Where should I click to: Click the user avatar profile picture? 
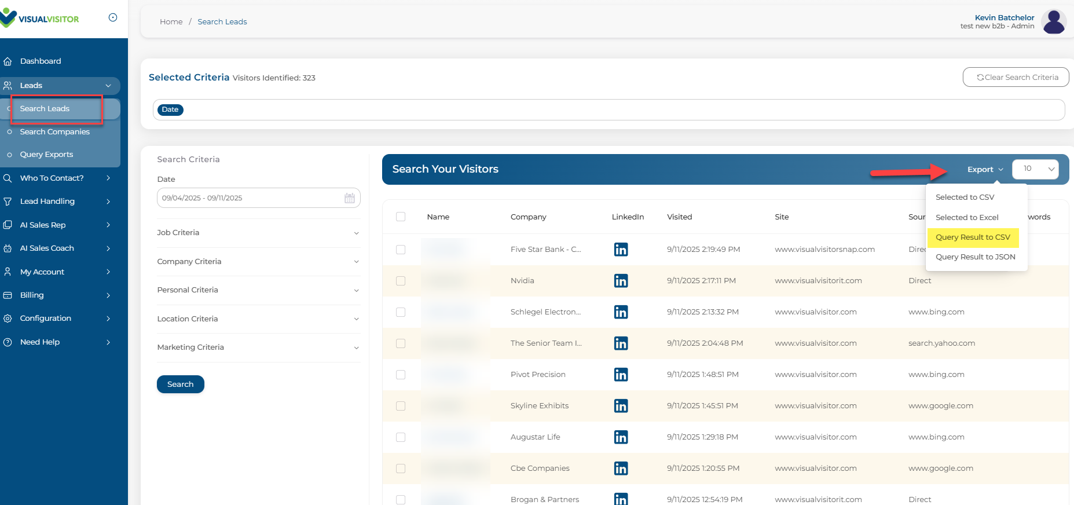pos(1054,22)
